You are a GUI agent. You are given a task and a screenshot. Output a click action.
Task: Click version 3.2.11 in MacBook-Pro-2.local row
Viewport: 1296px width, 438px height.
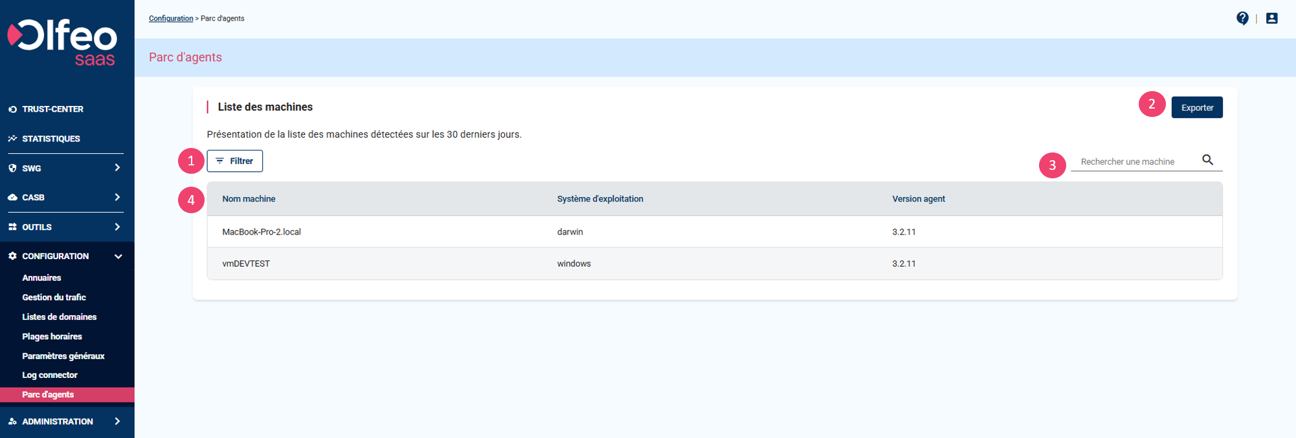pos(904,232)
